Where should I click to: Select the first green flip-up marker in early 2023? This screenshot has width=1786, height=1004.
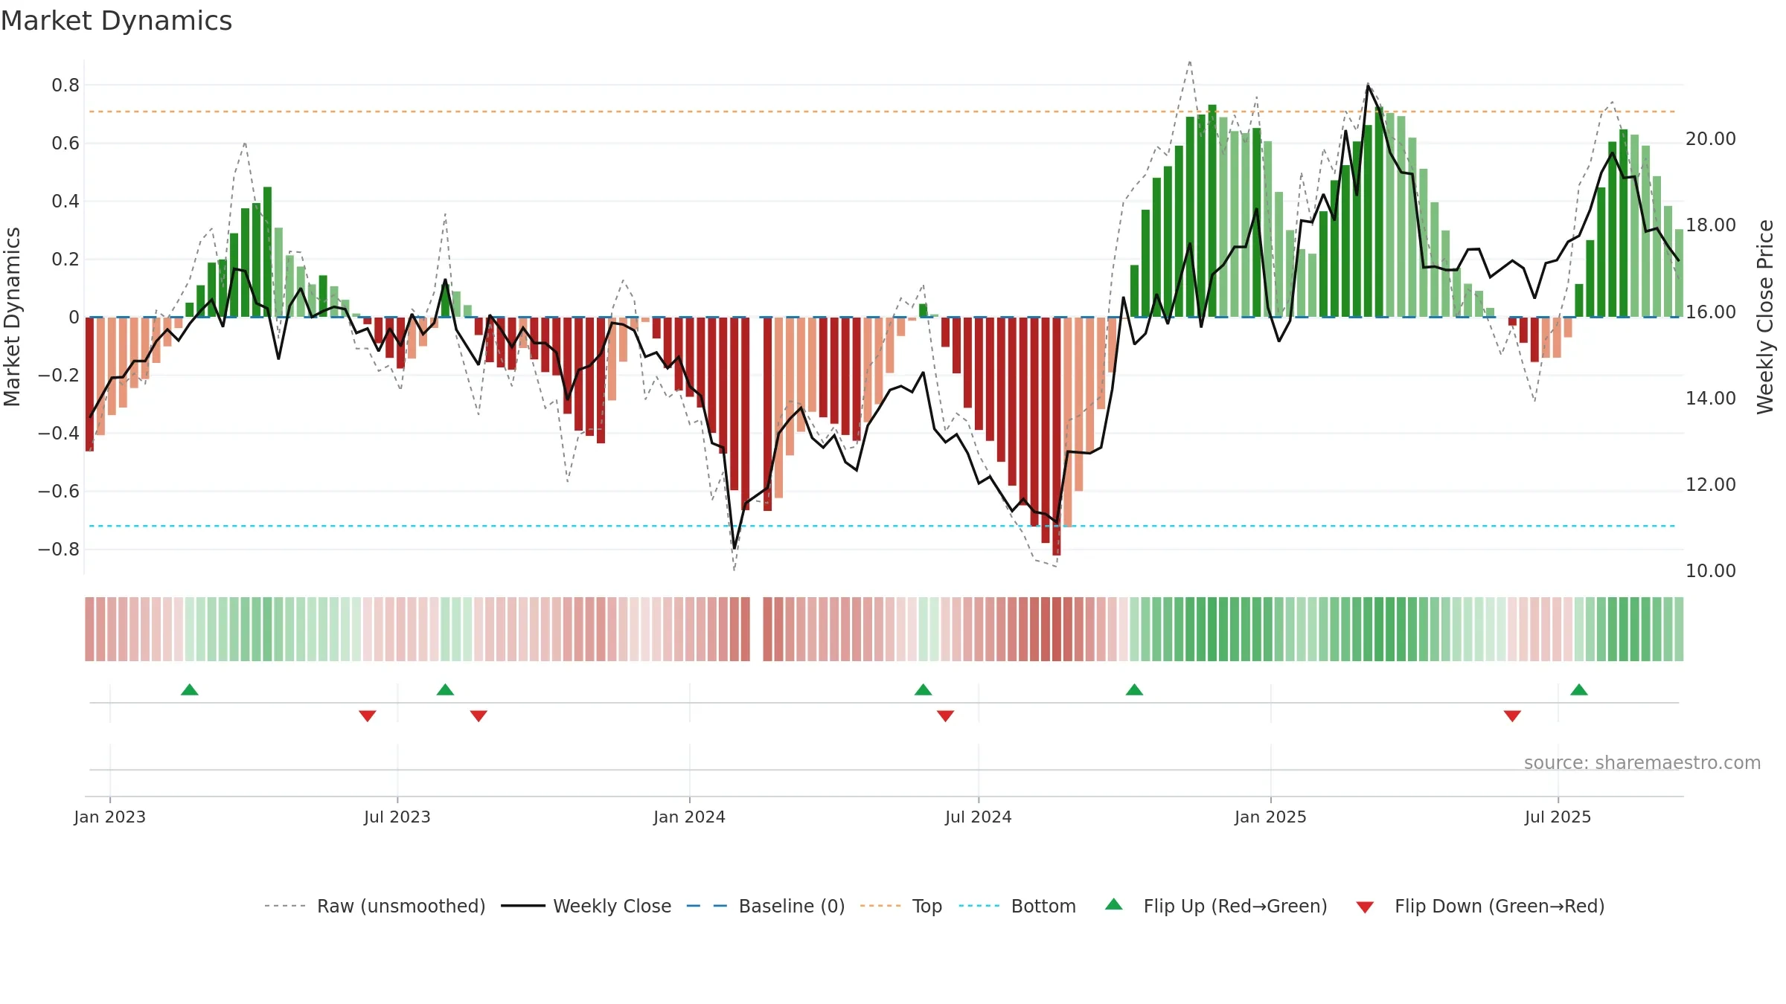click(x=190, y=689)
